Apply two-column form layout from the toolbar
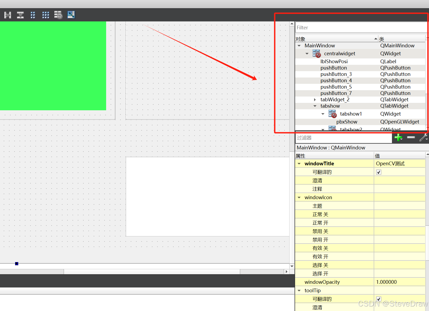429x311 pixels. click(x=33, y=15)
